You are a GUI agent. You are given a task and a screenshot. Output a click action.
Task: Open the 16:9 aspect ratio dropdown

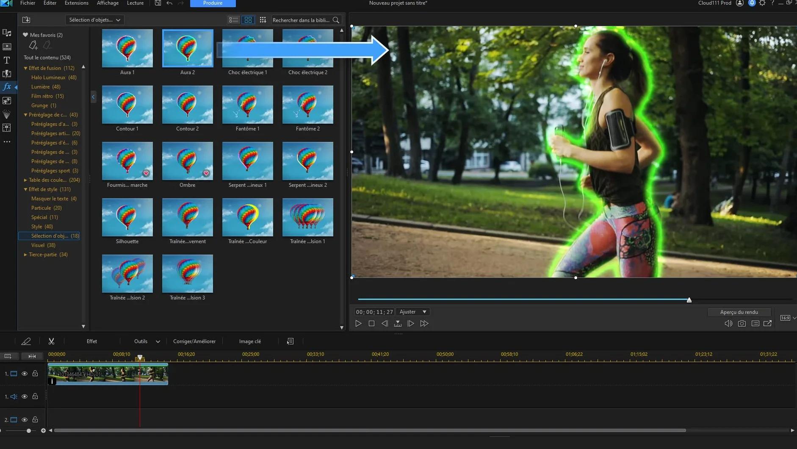click(788, 318)
